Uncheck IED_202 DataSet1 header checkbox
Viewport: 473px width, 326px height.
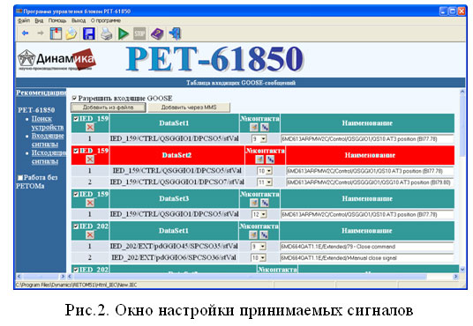point(76,226)
